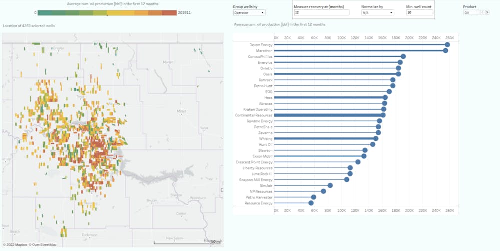Viewport: 500px width, 251px height.
Task: Click the Washburn label on the map
Action: pyautogui.click(x=198, y=198)
